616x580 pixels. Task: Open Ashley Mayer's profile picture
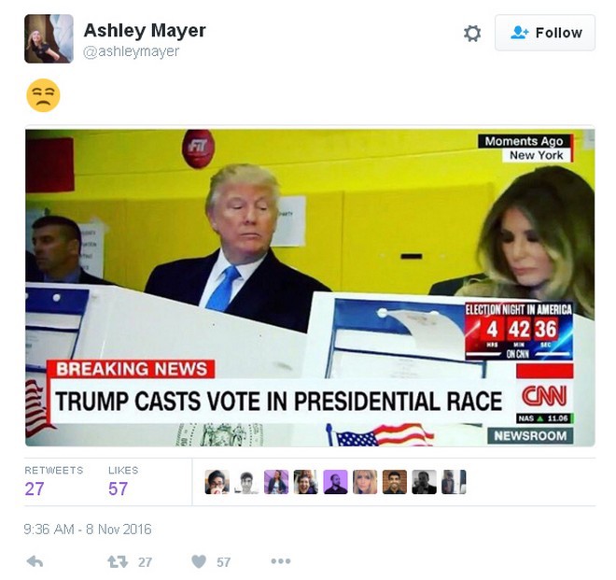tap(49, 38)
